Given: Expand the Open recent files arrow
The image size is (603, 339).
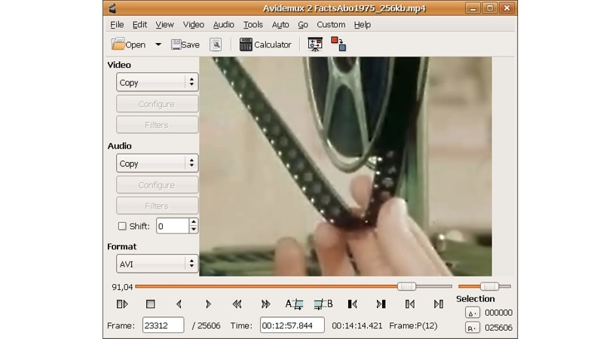Looking at the screenshot, I should [x=158, y=44].
